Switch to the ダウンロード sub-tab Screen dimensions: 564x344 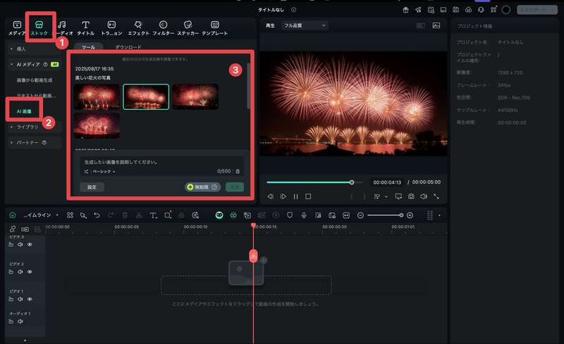(x=128, y=47)
